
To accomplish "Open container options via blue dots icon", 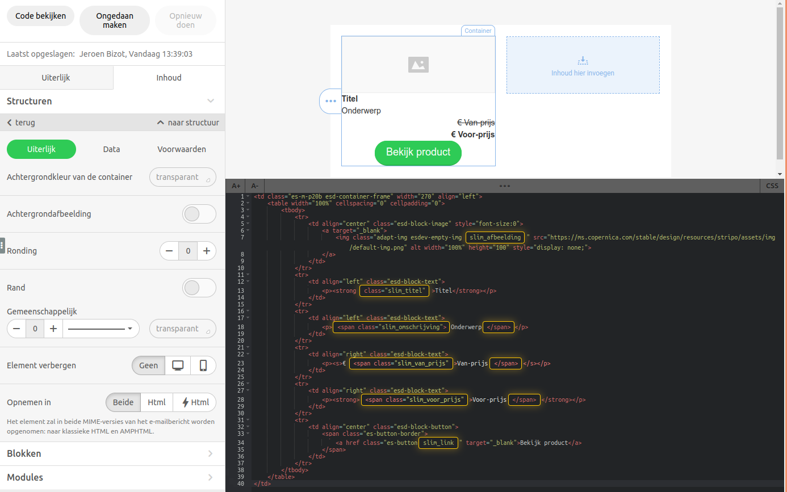I will click(x=330, y=101).
